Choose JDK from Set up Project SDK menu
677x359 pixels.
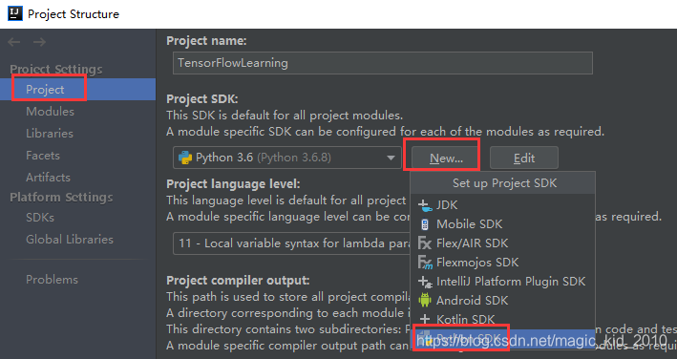coord(502,205)
